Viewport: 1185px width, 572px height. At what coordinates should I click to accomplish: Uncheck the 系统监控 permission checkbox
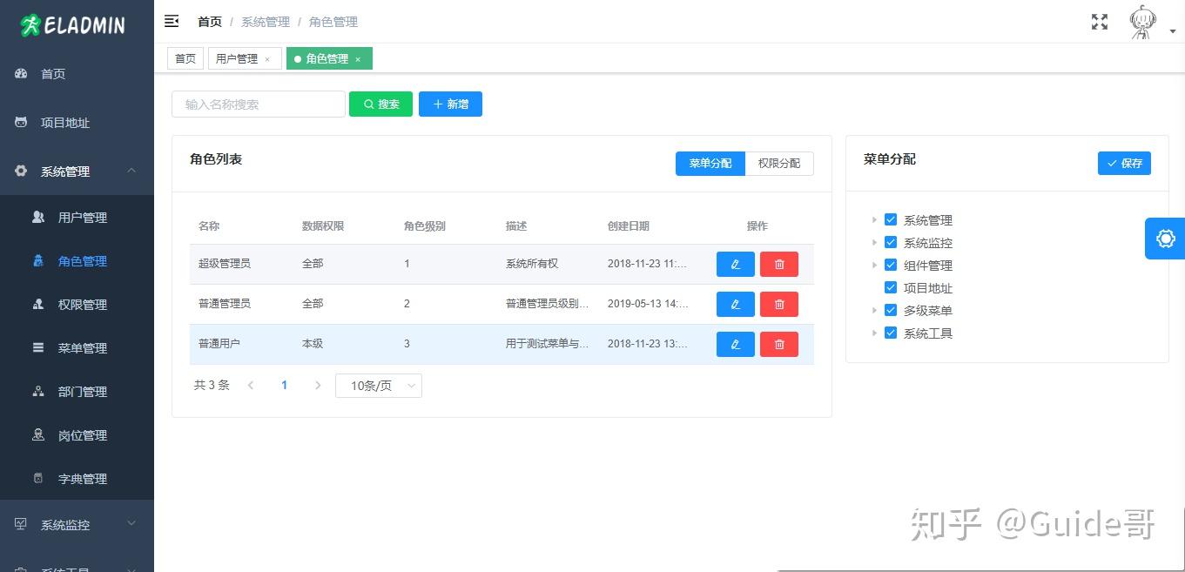(891, 242)
